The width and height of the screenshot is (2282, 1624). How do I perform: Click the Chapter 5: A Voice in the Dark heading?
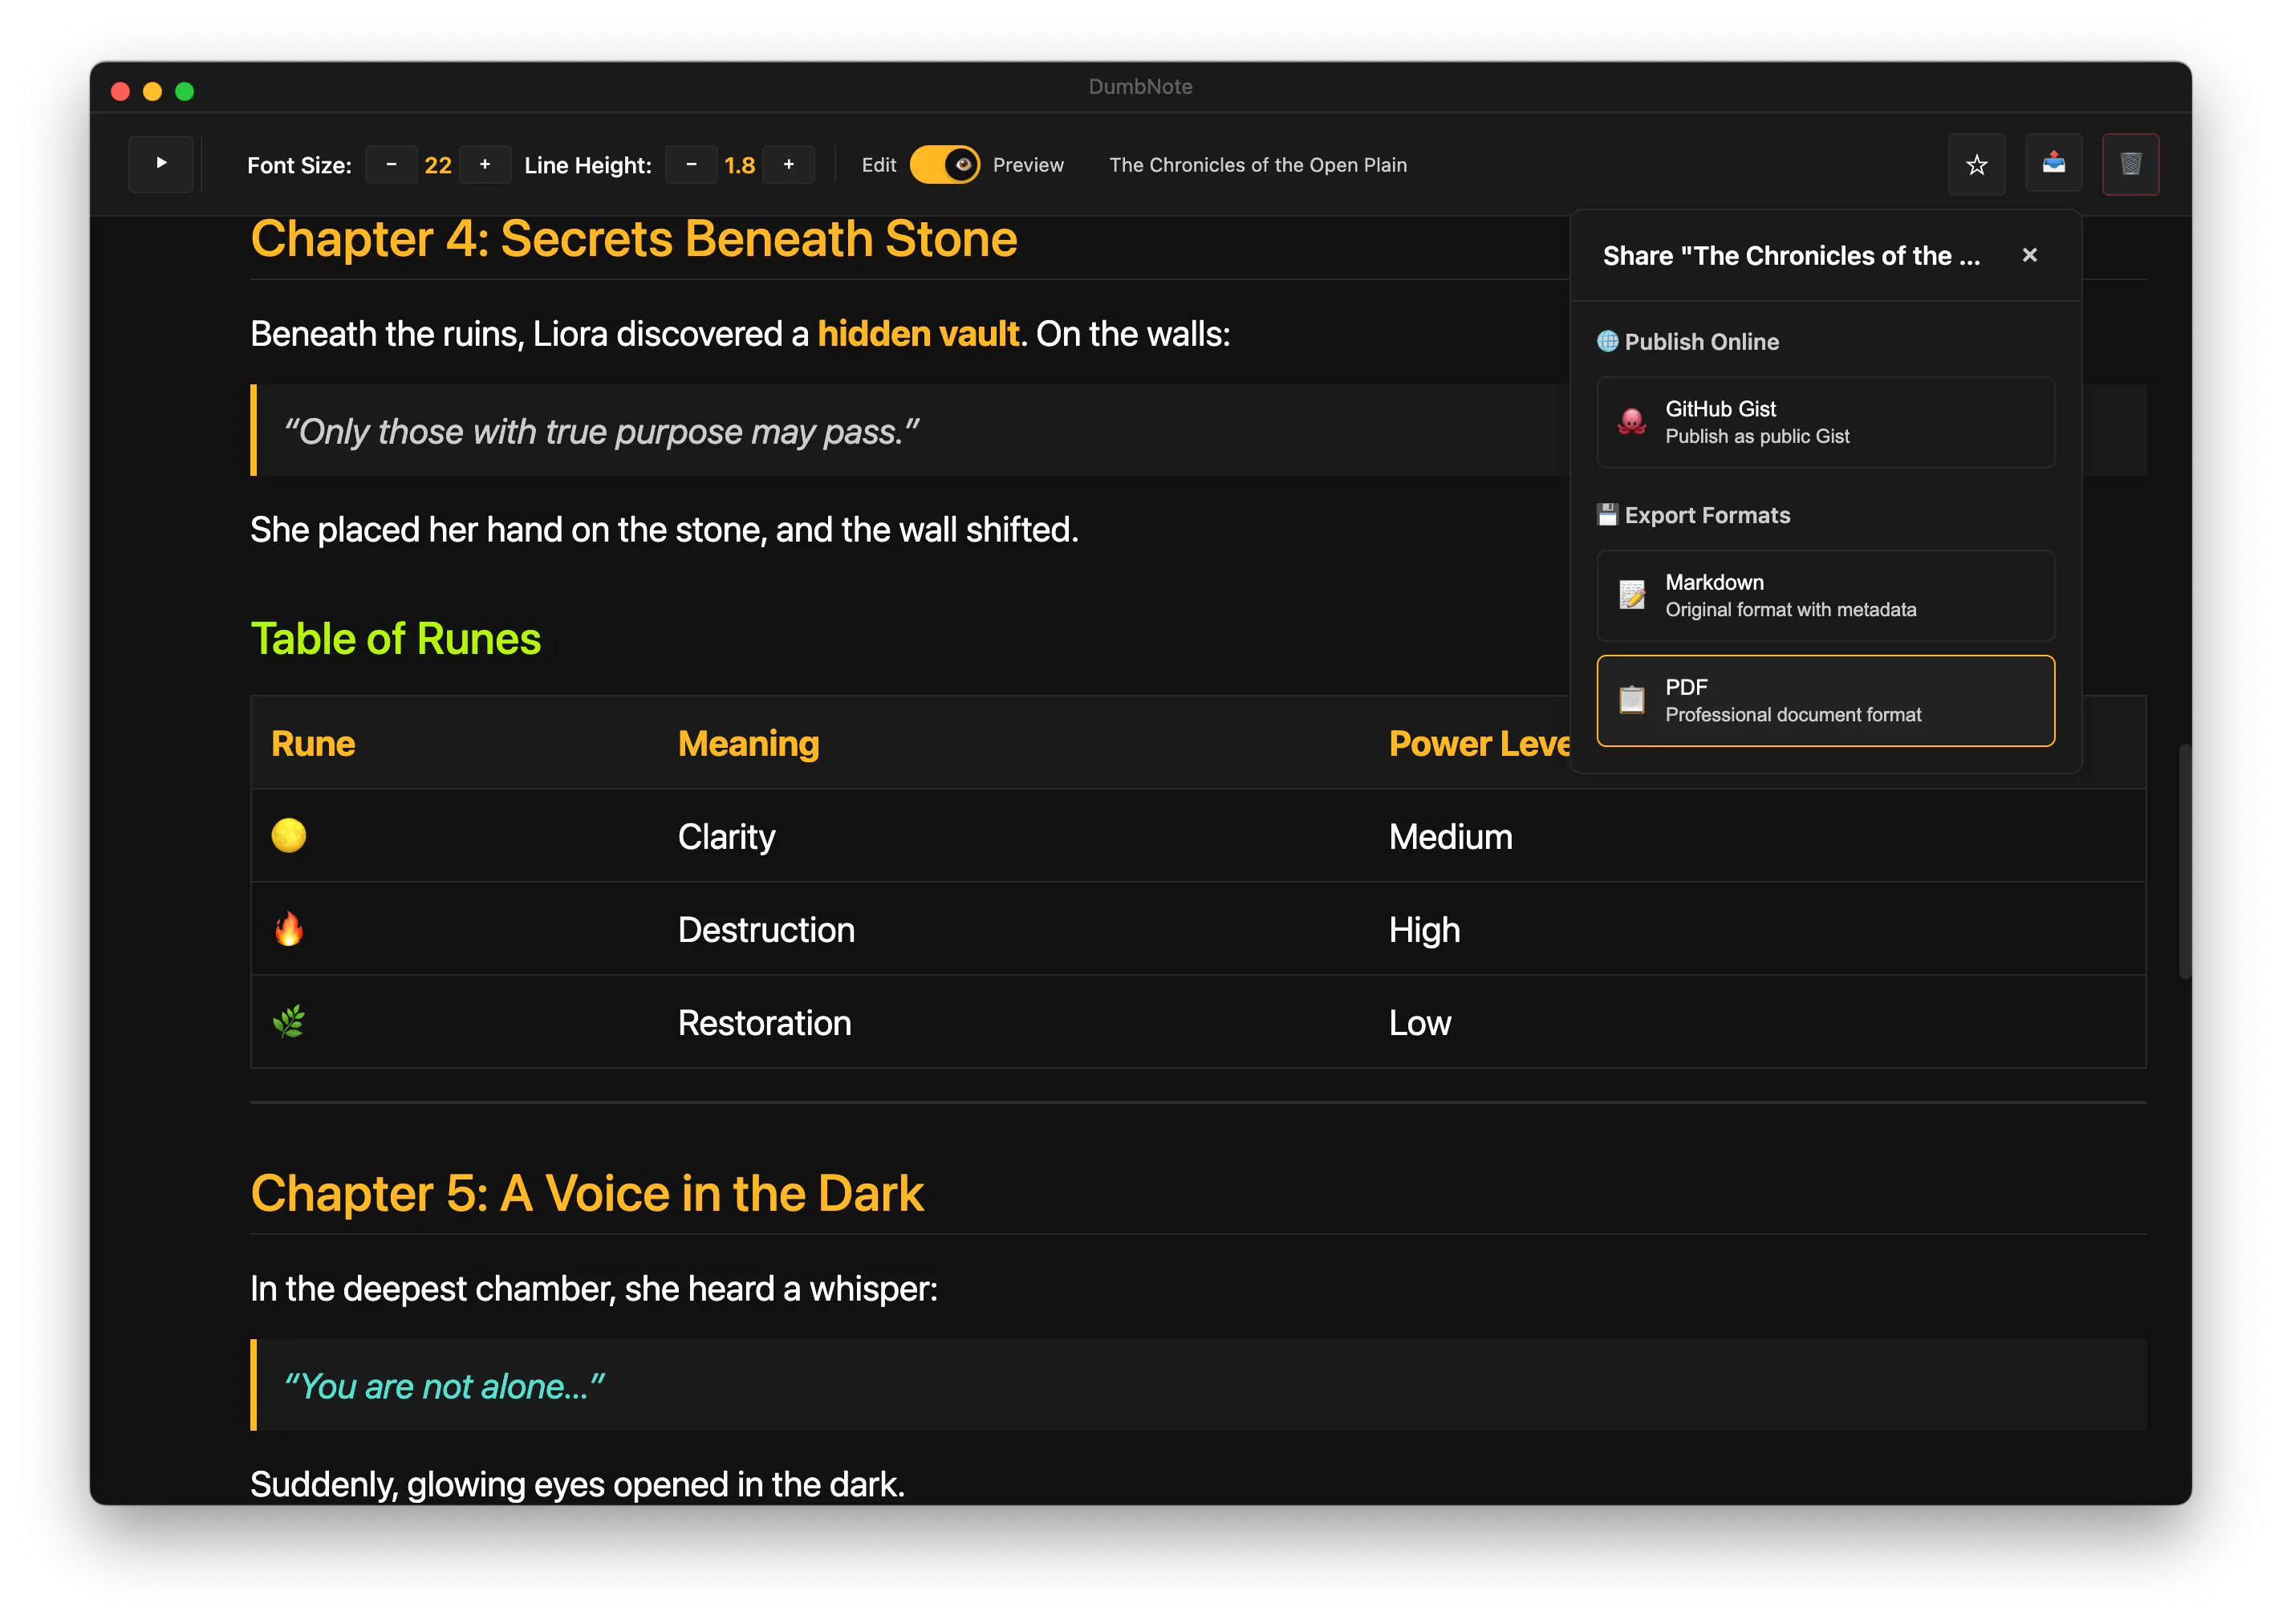pyautogui.click(x=587, y=1193)
